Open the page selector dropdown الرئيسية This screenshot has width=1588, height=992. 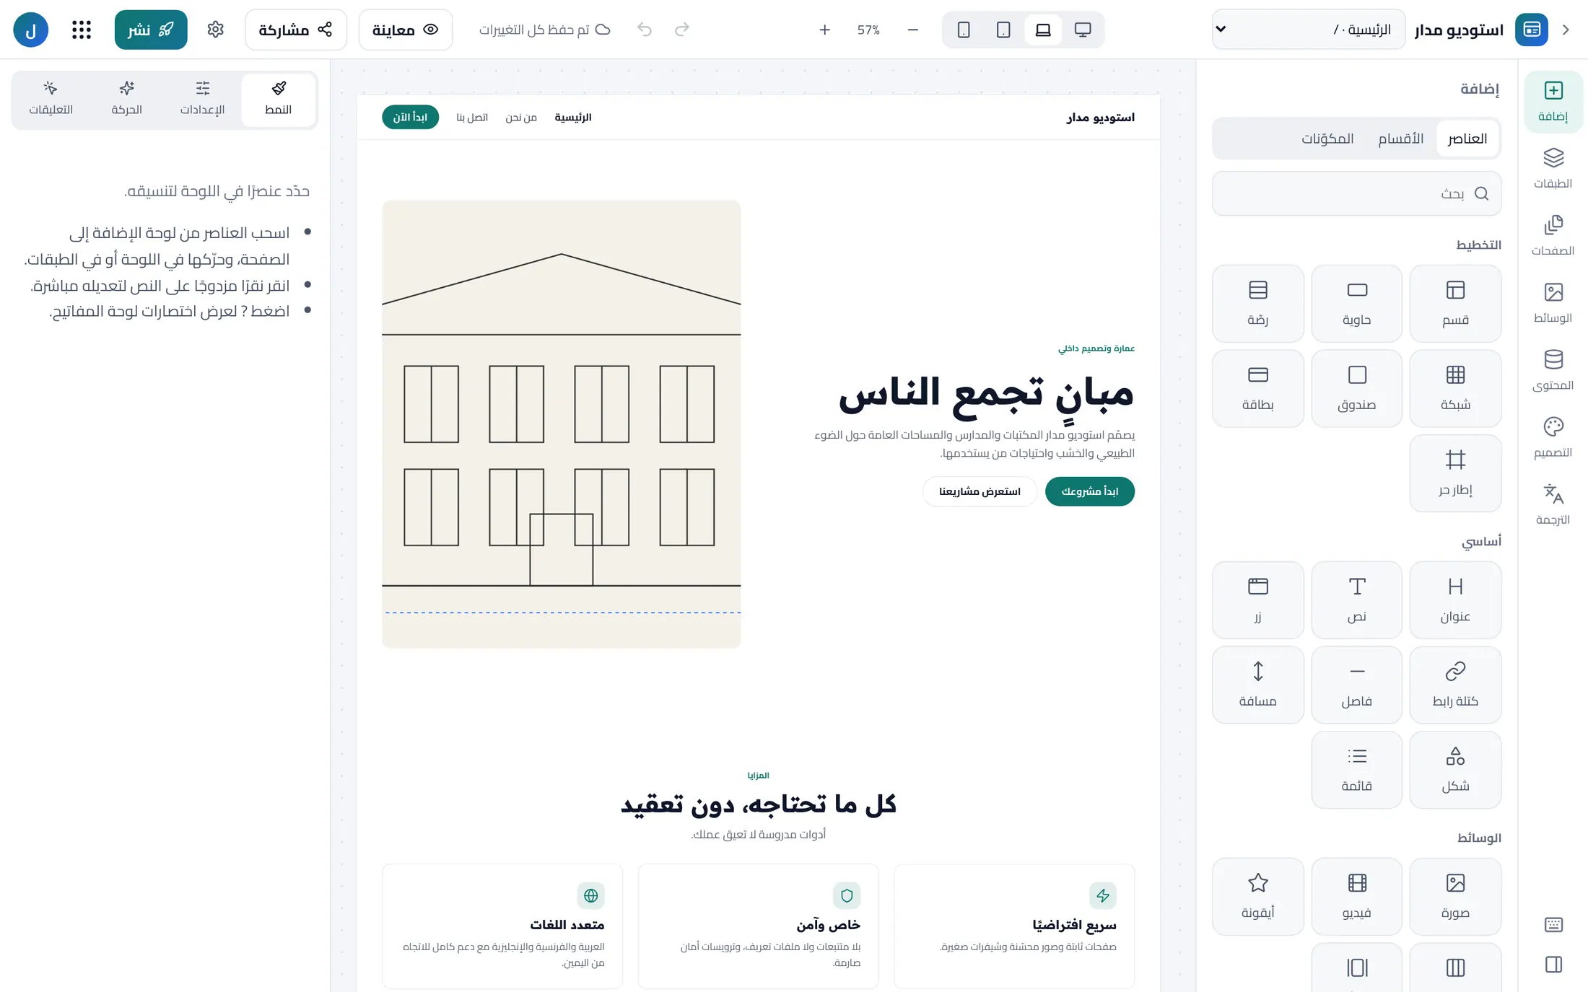[1309, 30]
